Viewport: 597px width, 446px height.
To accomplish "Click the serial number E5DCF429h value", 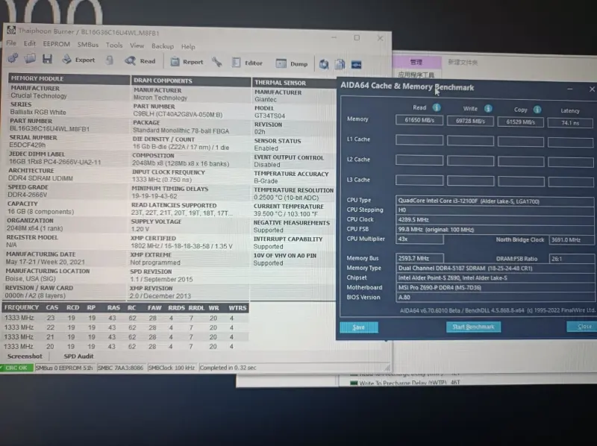I will click(28, 145).
